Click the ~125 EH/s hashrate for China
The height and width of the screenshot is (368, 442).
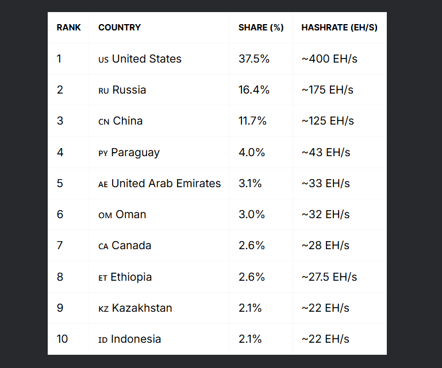[x=328, y=121]
